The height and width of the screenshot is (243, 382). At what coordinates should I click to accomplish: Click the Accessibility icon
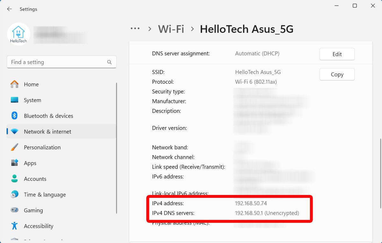[14, 226]
